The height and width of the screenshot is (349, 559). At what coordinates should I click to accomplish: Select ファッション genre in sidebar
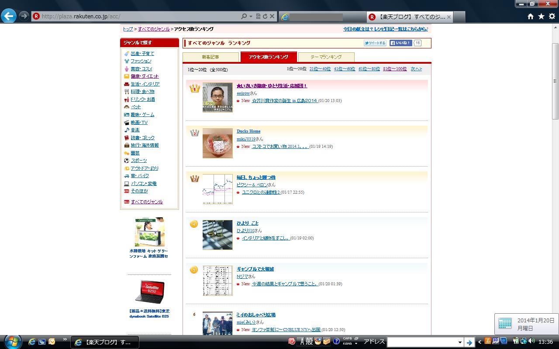141,61
